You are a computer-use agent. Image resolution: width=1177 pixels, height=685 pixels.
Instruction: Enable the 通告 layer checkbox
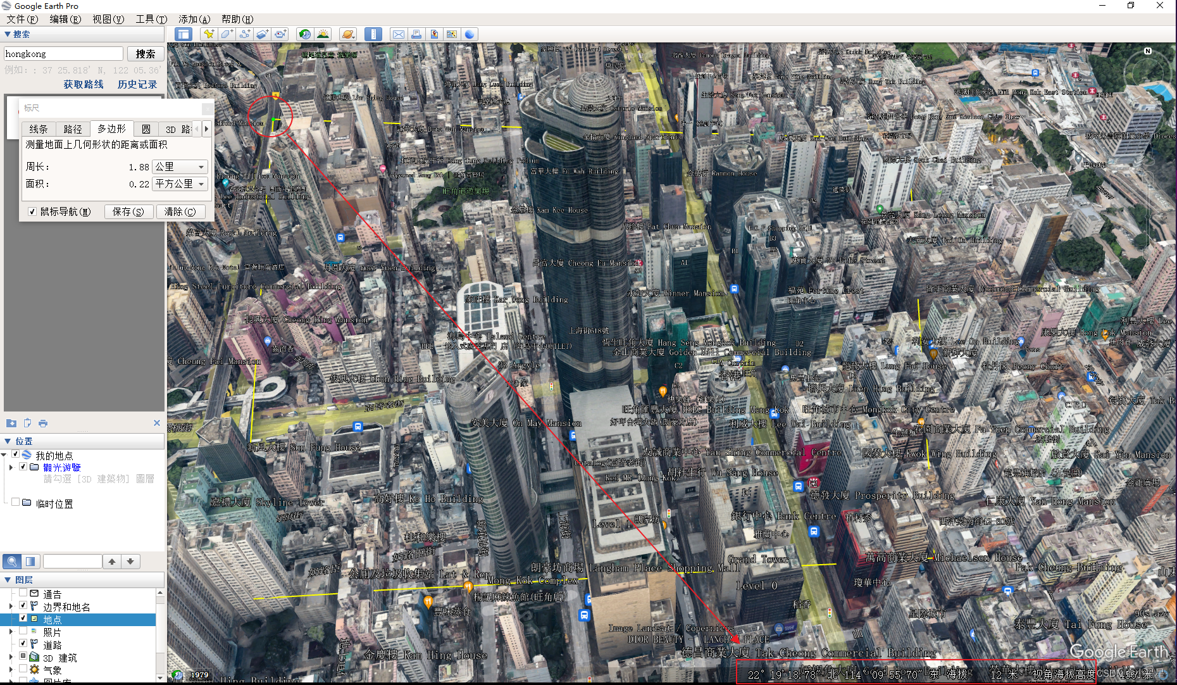point(23,593)
